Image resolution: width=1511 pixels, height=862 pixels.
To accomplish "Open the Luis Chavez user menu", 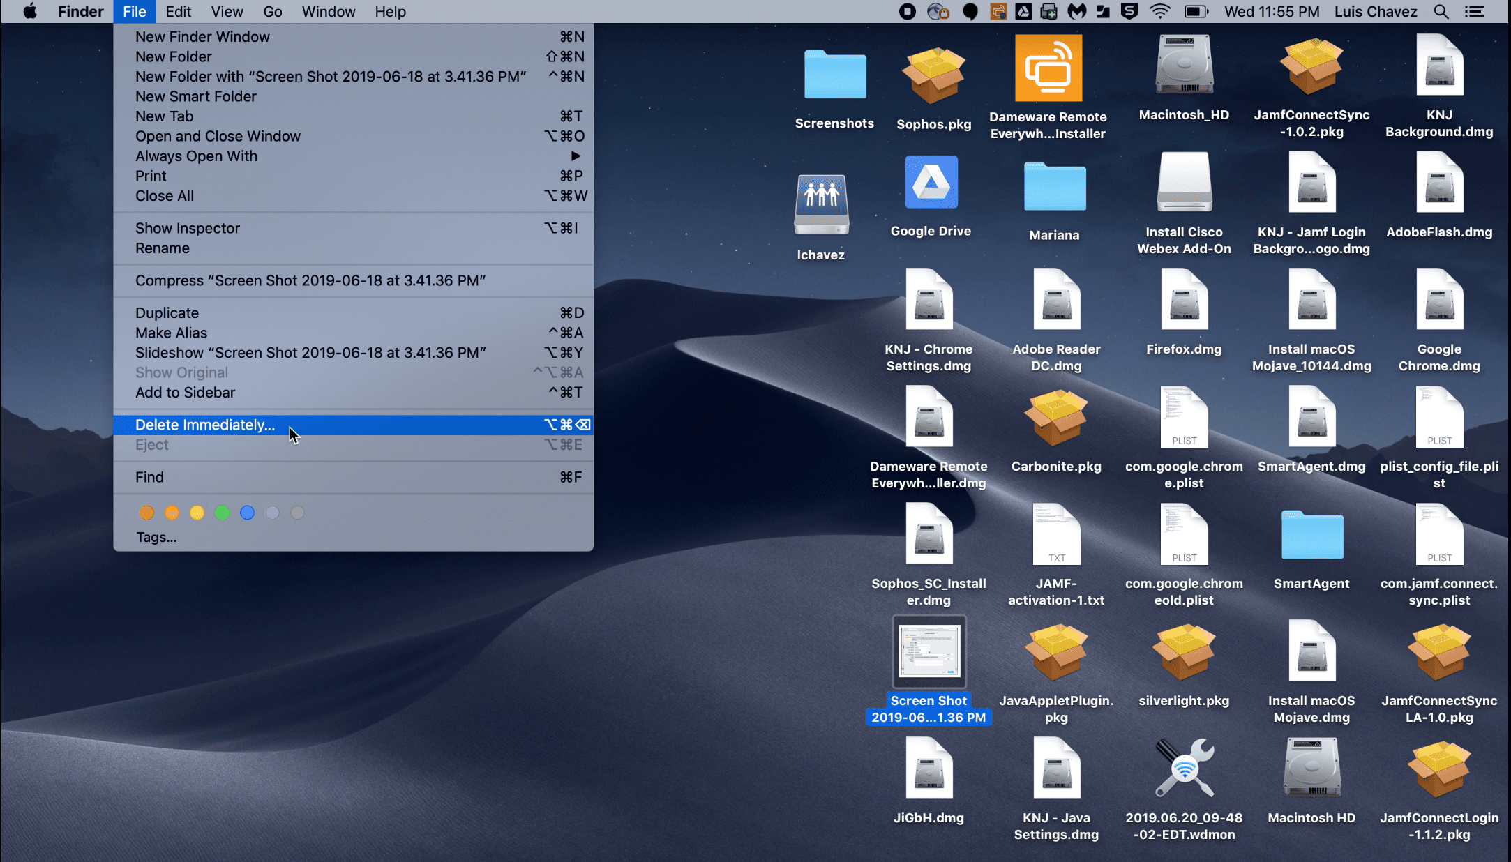I will click(1376, 12).
